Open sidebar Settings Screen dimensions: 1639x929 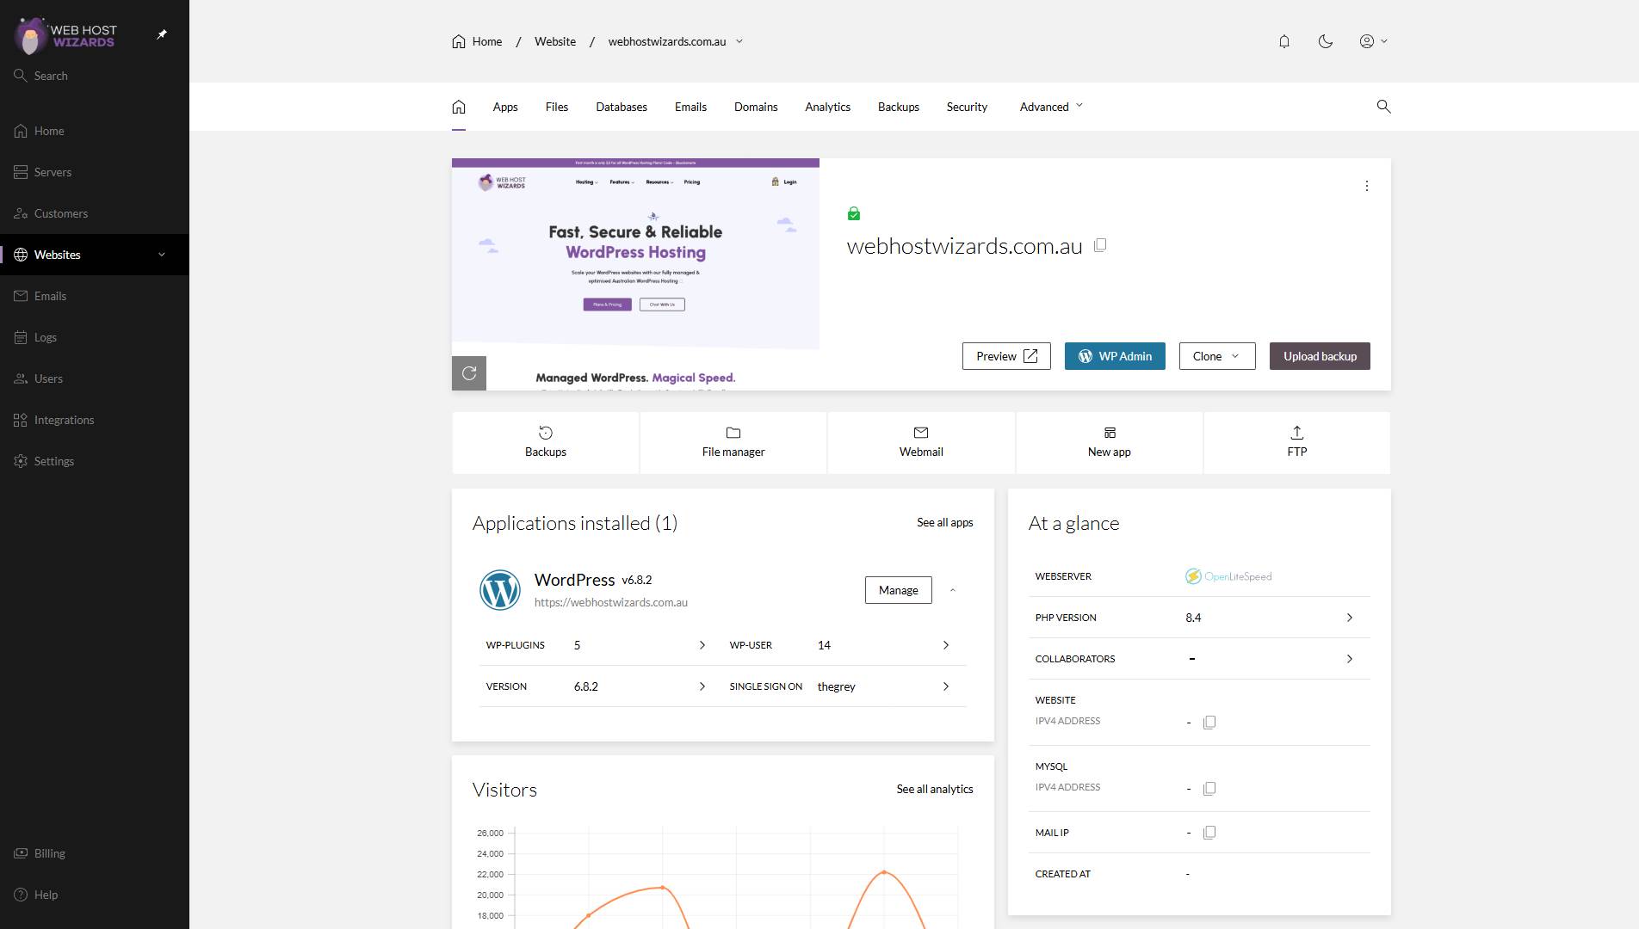coord(95,461)
